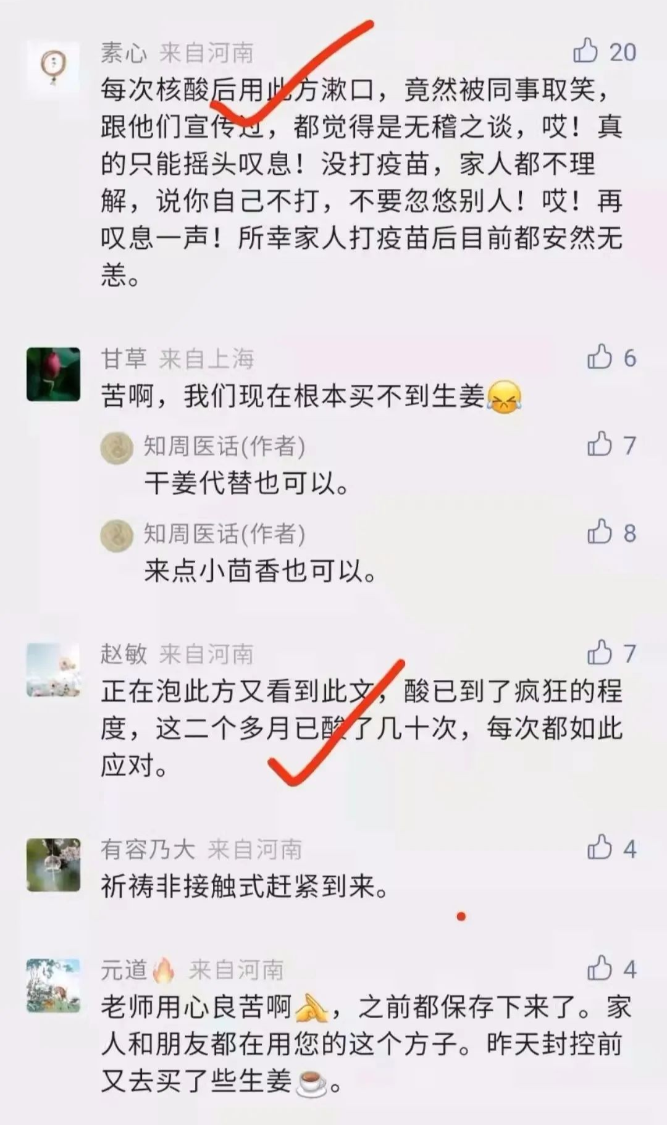Like 素心's comment with 20 likes

coord(585,51)
